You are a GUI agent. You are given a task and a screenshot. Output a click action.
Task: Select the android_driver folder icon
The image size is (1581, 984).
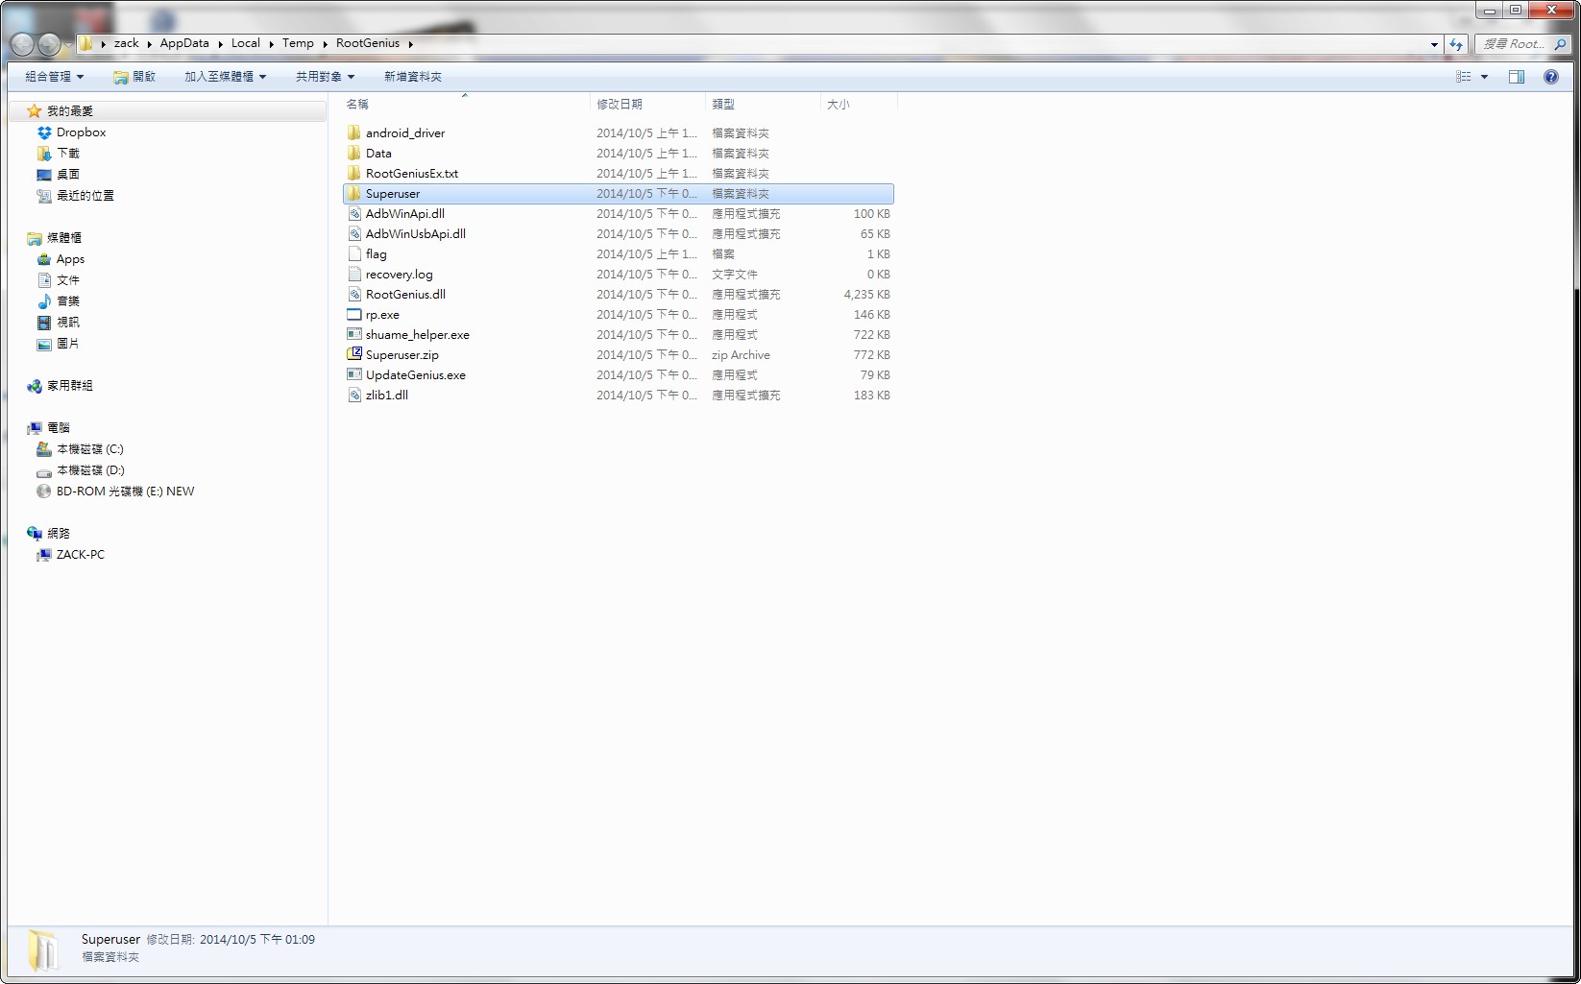[354, 132]
